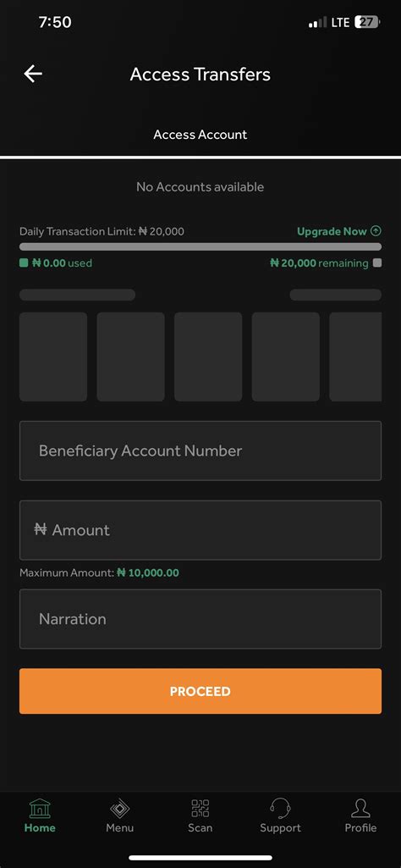Tap the back arrow icon

click(33, 74)
